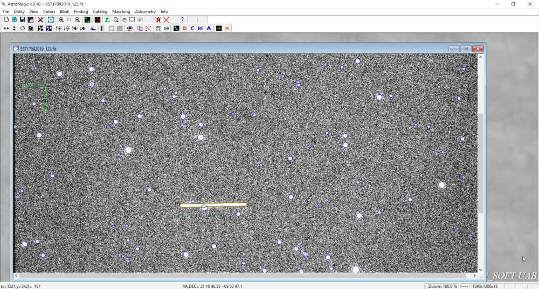The image size is (539, 289).
Task: Click the new blank document icon
Action: tap(6, 19)
